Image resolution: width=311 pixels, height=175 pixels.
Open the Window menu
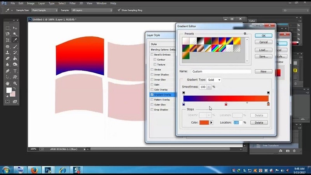[101, 3]
